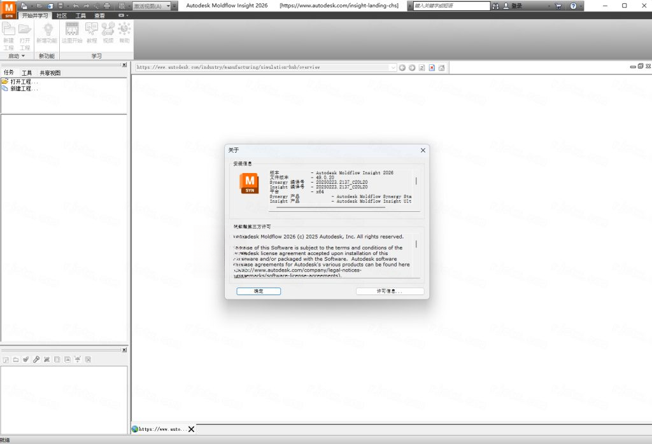
Task: Select the 共享视图 tab in left panel
Action: point(50,73)
